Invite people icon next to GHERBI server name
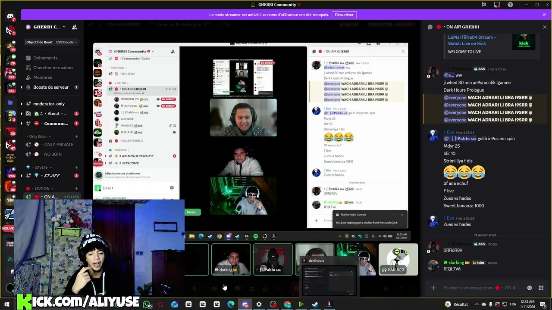The width and height of the screenshot is (552, 310). tap(74, 27)
